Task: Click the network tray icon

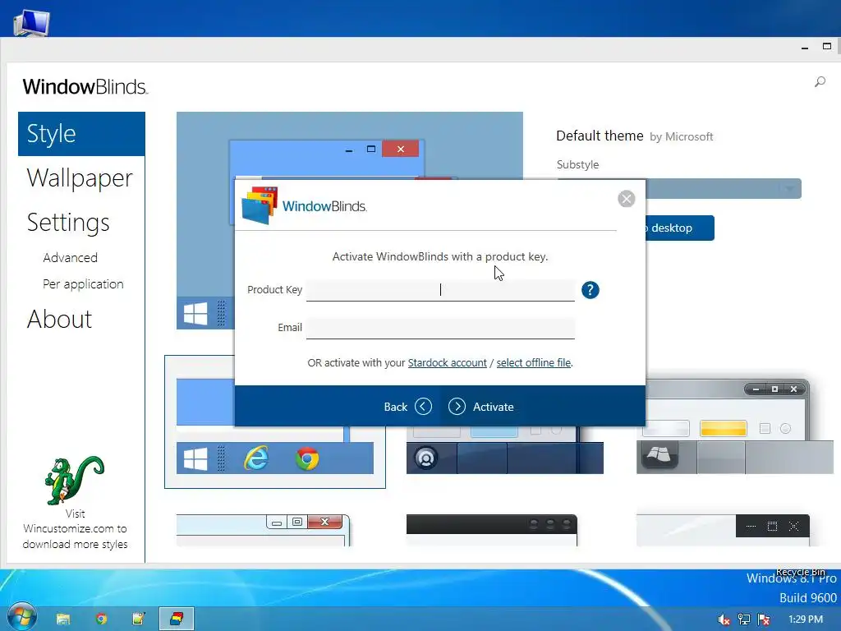Action: pyautogui.click(x=744, y=619)
